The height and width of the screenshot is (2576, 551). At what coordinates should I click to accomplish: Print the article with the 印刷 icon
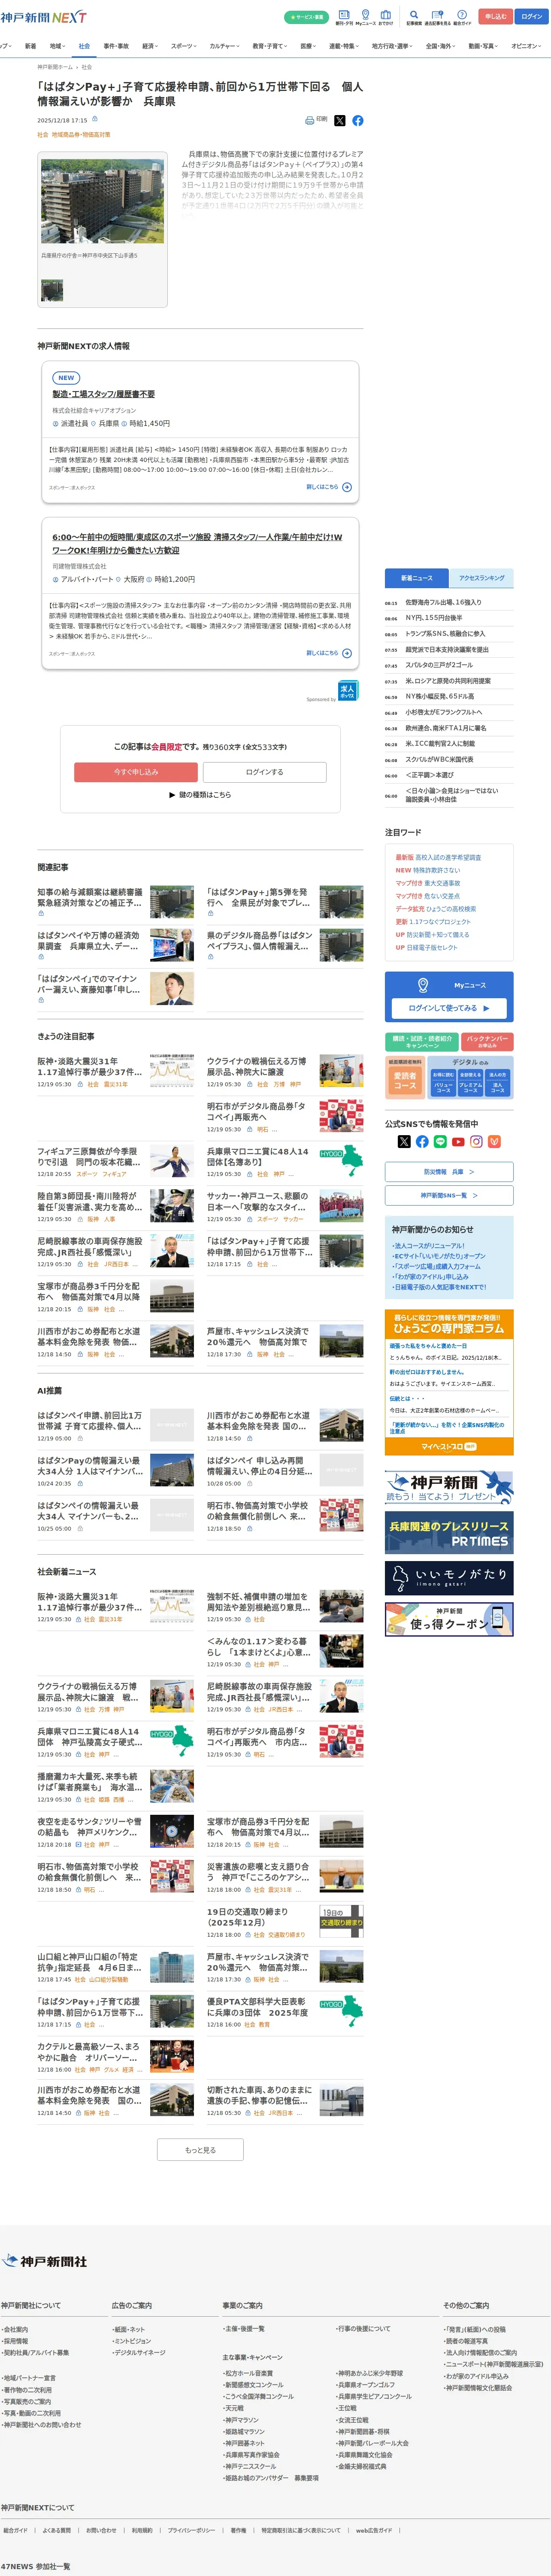tap(316, 120)
